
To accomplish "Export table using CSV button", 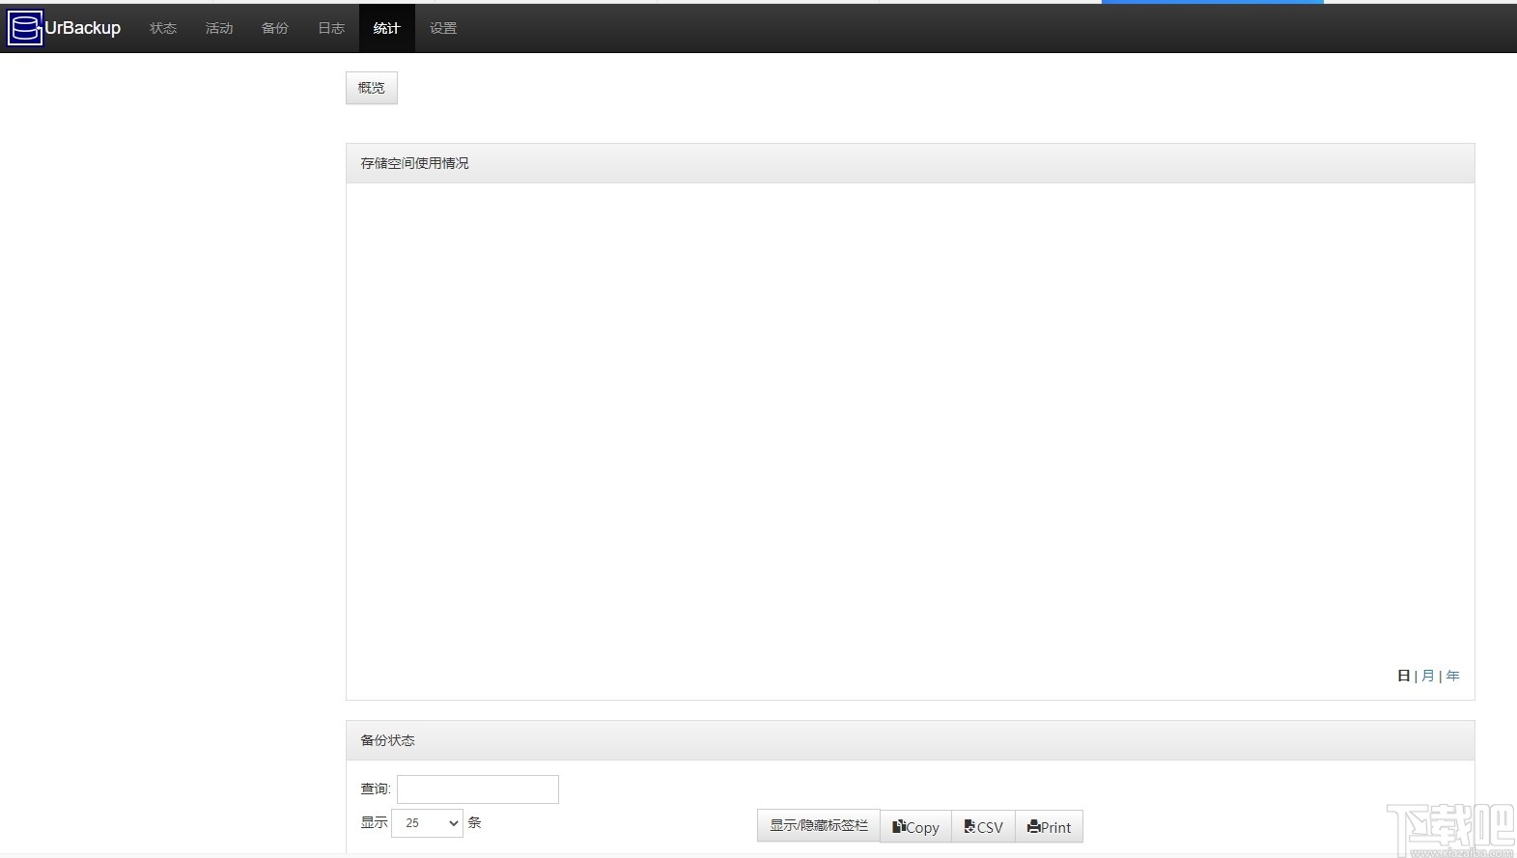I will click(x=983, y=826).
